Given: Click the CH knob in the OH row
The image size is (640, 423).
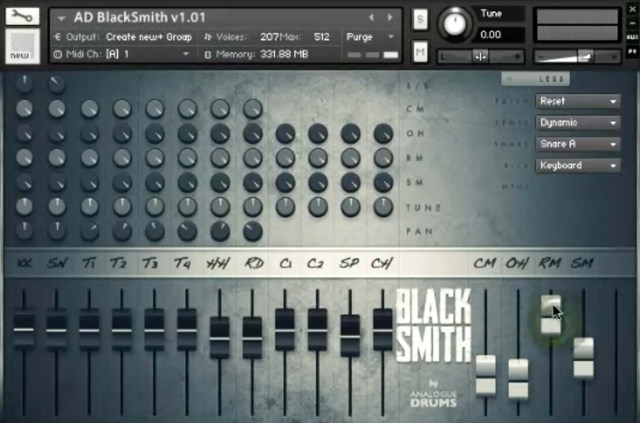Looking at the screenshot, I should tap(383, 134).
